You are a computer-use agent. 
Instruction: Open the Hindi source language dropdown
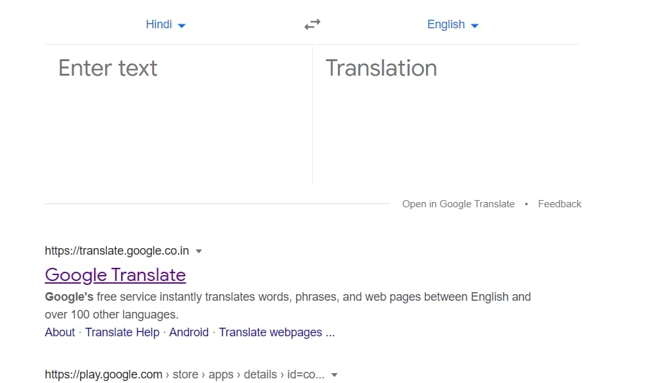coord(165,24)
